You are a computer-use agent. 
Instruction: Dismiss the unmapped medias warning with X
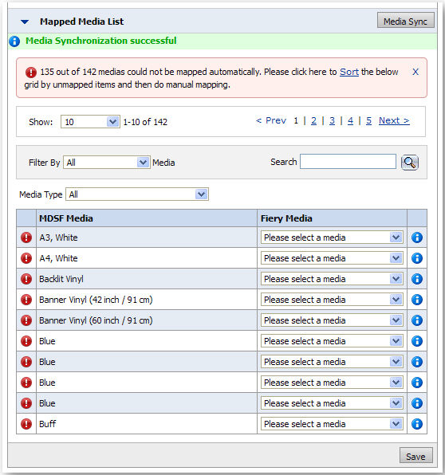(415, 72)
